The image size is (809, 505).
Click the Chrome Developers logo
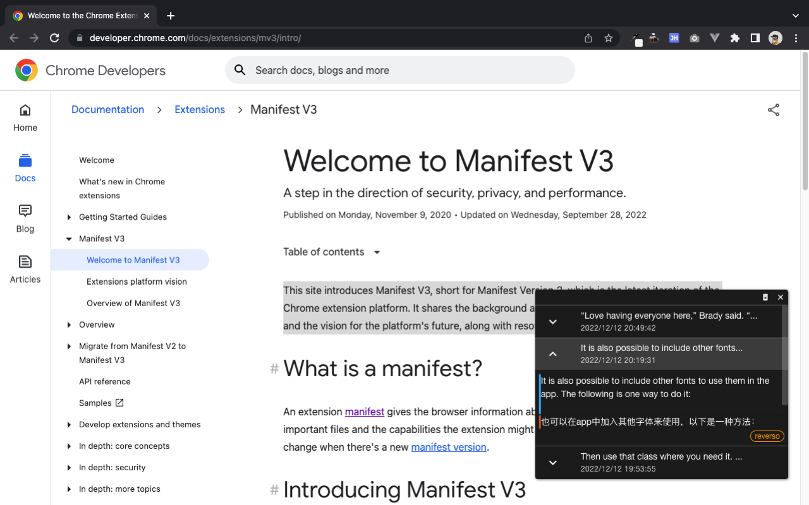tap(90, 70)
